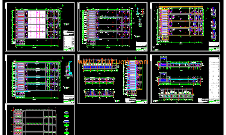The image size is (226, 135).
Task: Select the north arrow above the vertical plan
Action: click(x=135, y=58)
